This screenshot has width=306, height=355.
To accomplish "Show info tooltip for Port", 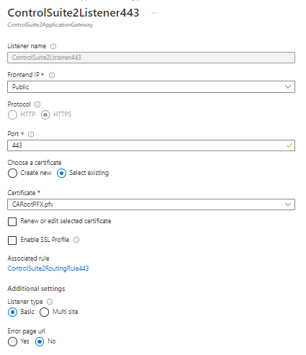I will pyautogui.click(x=31, y=134).
